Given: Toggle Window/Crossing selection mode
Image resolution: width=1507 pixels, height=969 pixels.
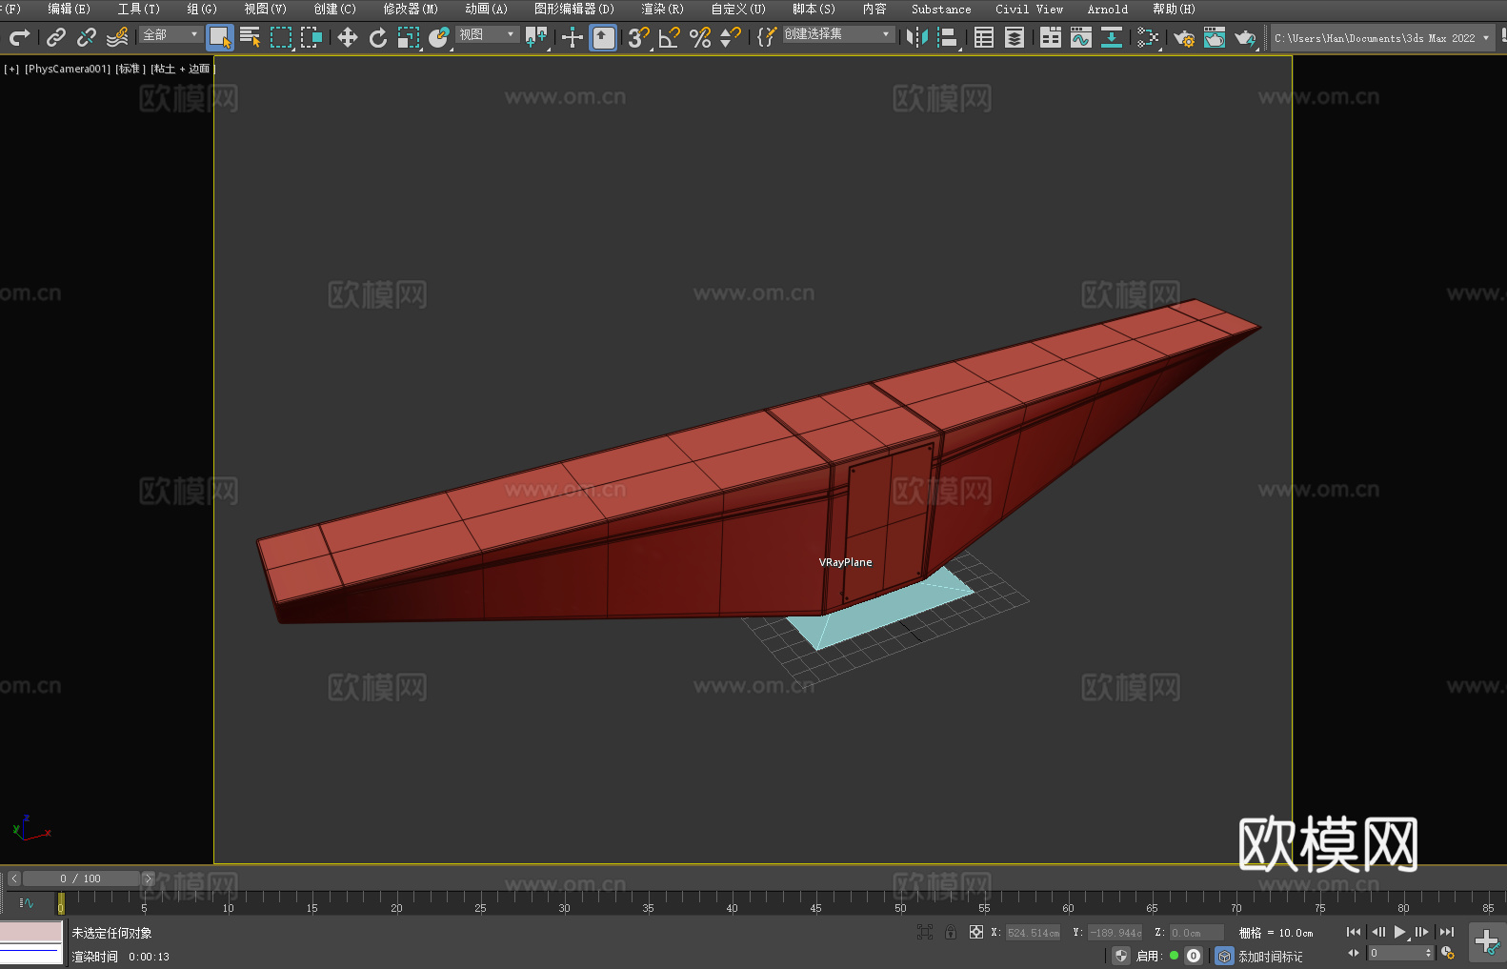Looking at the screenshot, I should 311,37.
